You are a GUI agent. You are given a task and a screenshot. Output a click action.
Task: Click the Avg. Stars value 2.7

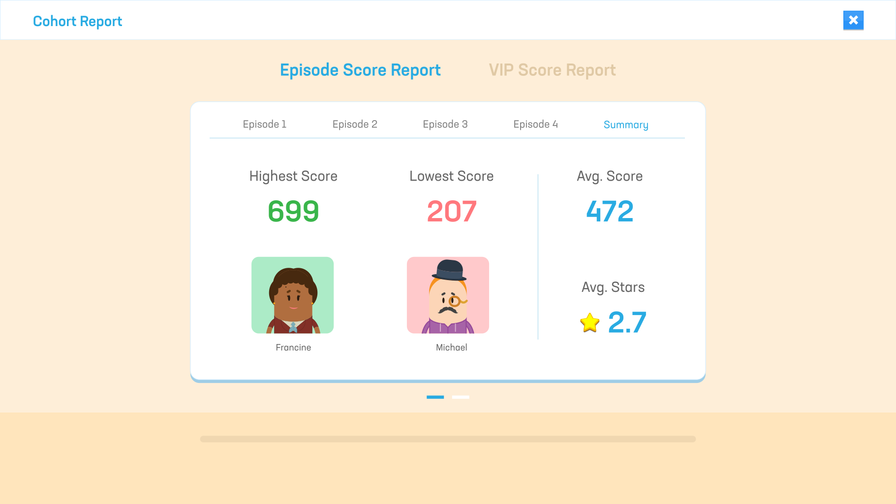tap(627, 323)
